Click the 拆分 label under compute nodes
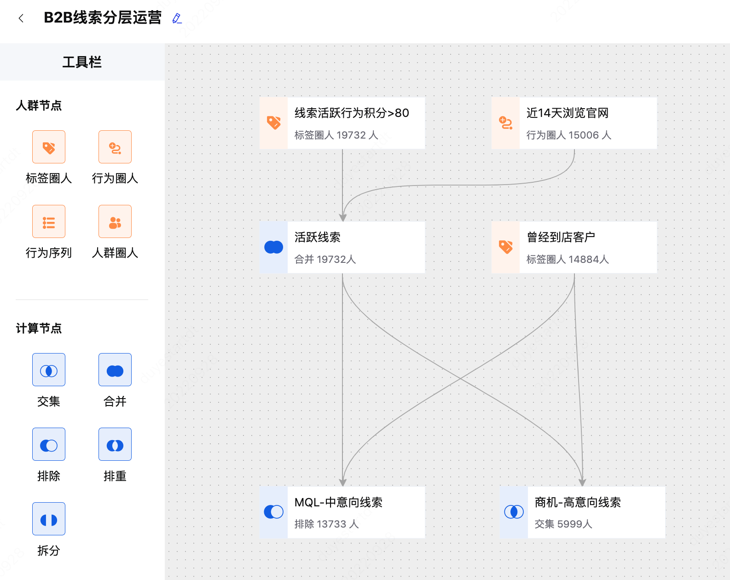The width and height of the screenshot is (730, 580). point(49,551)
